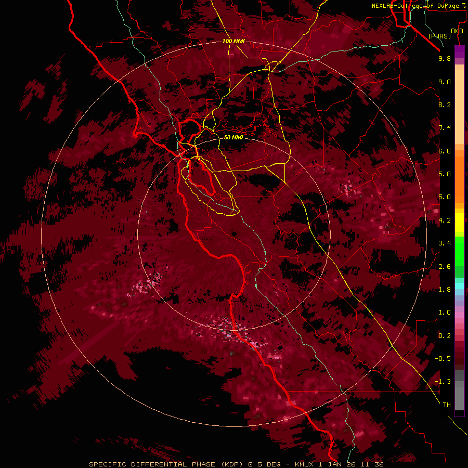Click the -1.3 value on the color scale
The image size is (468, 468).
443,382
